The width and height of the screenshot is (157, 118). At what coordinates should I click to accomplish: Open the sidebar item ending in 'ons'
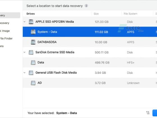2,46
